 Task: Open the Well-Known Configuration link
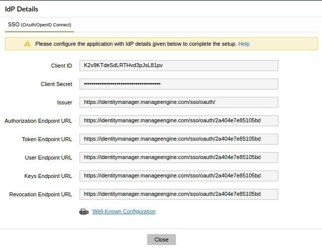coord(124,211)
